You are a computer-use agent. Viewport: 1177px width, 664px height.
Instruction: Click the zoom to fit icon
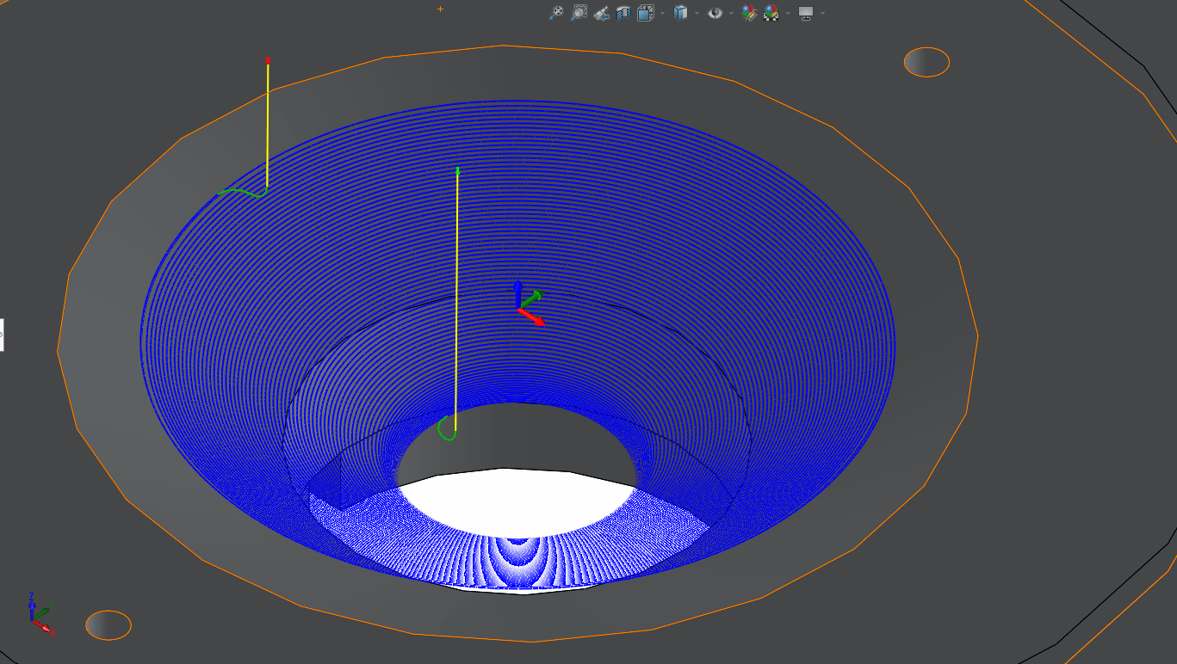pyautogui.click(x=647, y=12)
